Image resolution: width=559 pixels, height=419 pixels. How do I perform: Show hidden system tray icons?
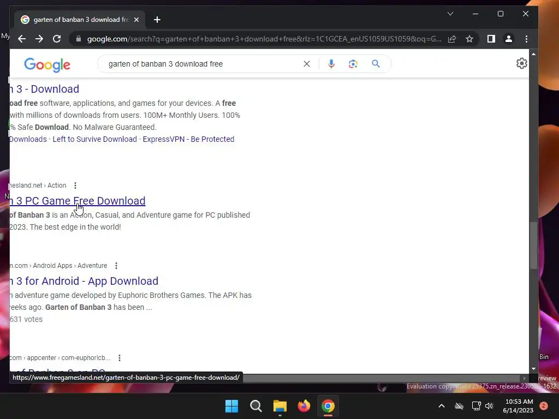coord(441,406)
